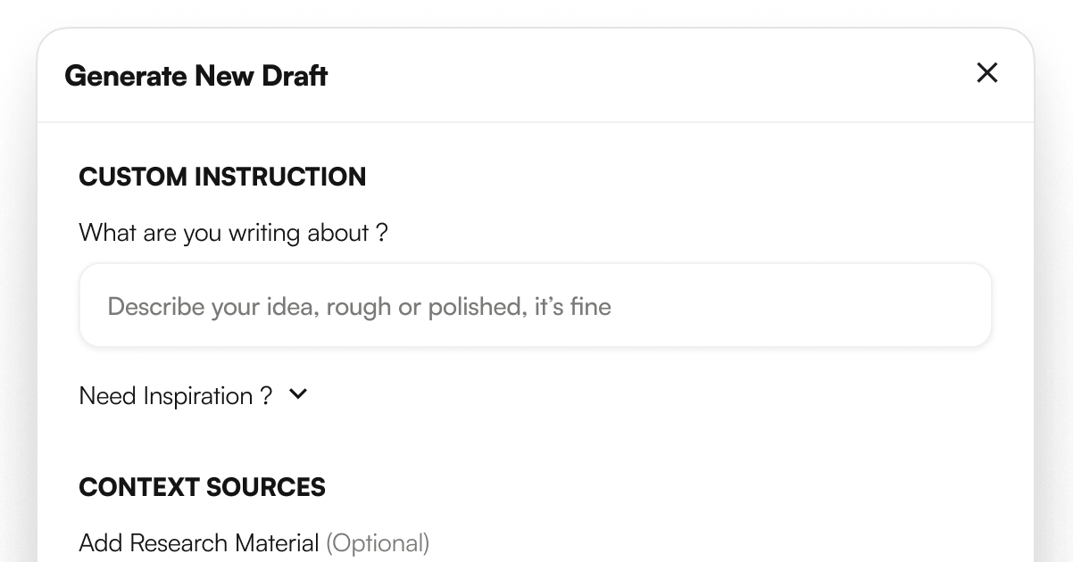Focus the 'Describe your idea' text box
1073x562 pixels.
pyautogui.click(x=536, y=305)
